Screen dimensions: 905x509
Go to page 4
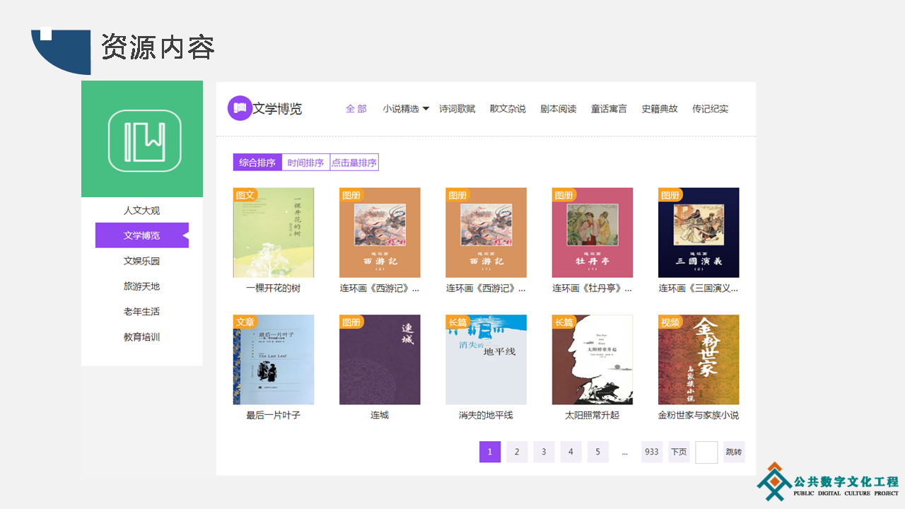571,452
